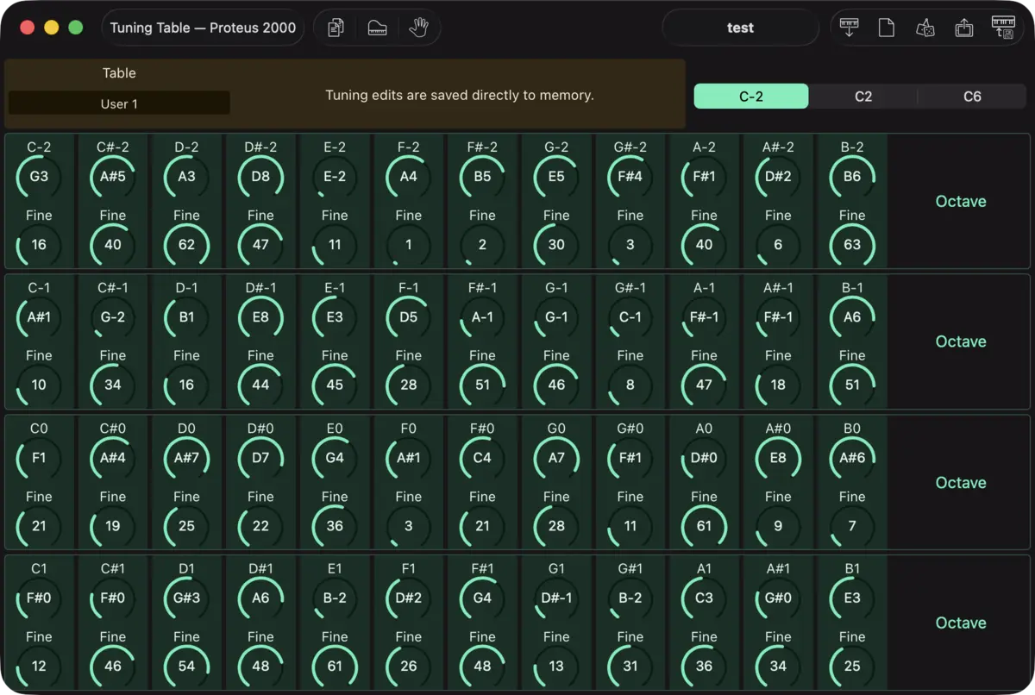
Task: Click the Fine knob valued 51 under F#-1
Action: tap(482, 385)
